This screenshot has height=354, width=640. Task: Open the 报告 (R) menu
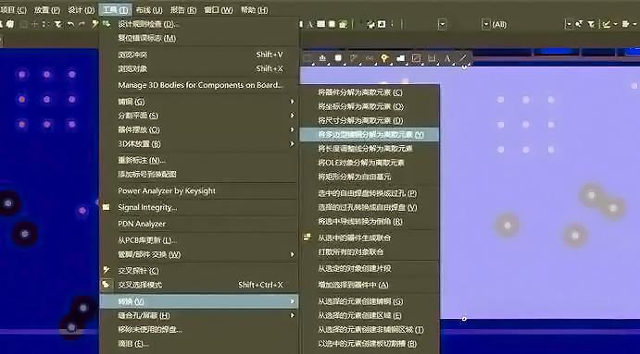pyautogui.click(x=182, y=10)
